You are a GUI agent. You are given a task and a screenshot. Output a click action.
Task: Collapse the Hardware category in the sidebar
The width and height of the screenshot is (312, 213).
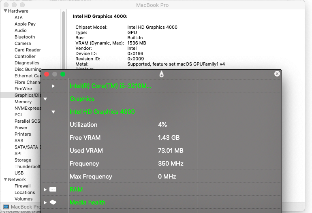click(x=6, y=11)
